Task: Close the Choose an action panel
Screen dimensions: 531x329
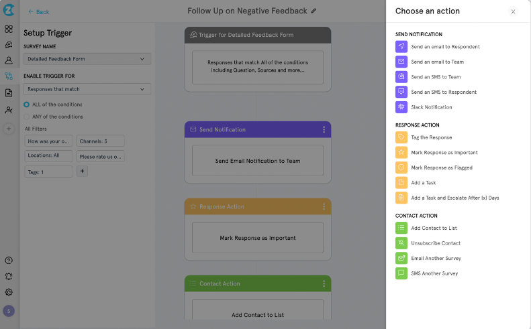Action: (513, 11)
